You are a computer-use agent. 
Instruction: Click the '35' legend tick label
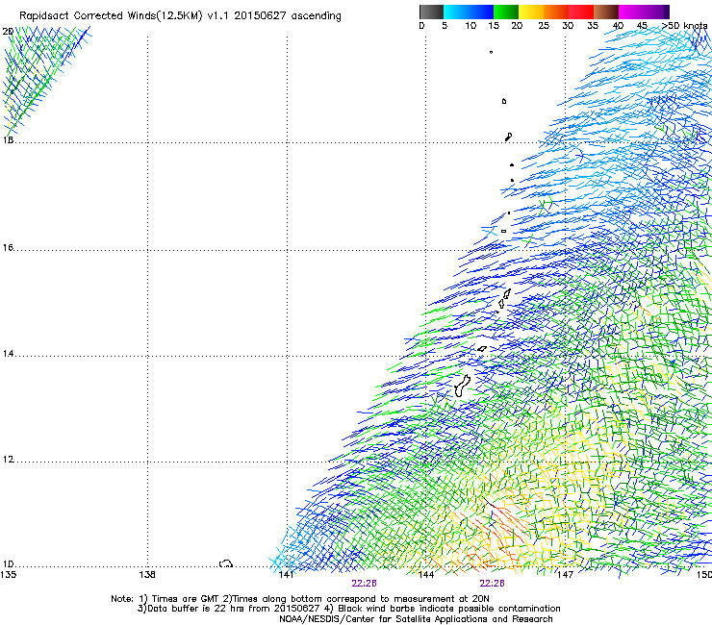593,25
